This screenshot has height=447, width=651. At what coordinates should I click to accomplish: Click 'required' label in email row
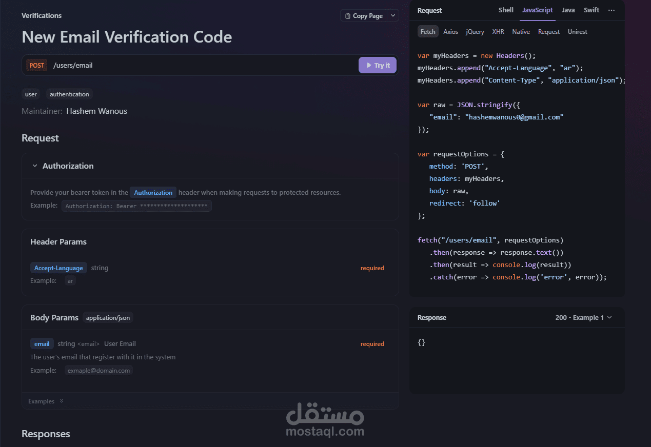[372, 343]
